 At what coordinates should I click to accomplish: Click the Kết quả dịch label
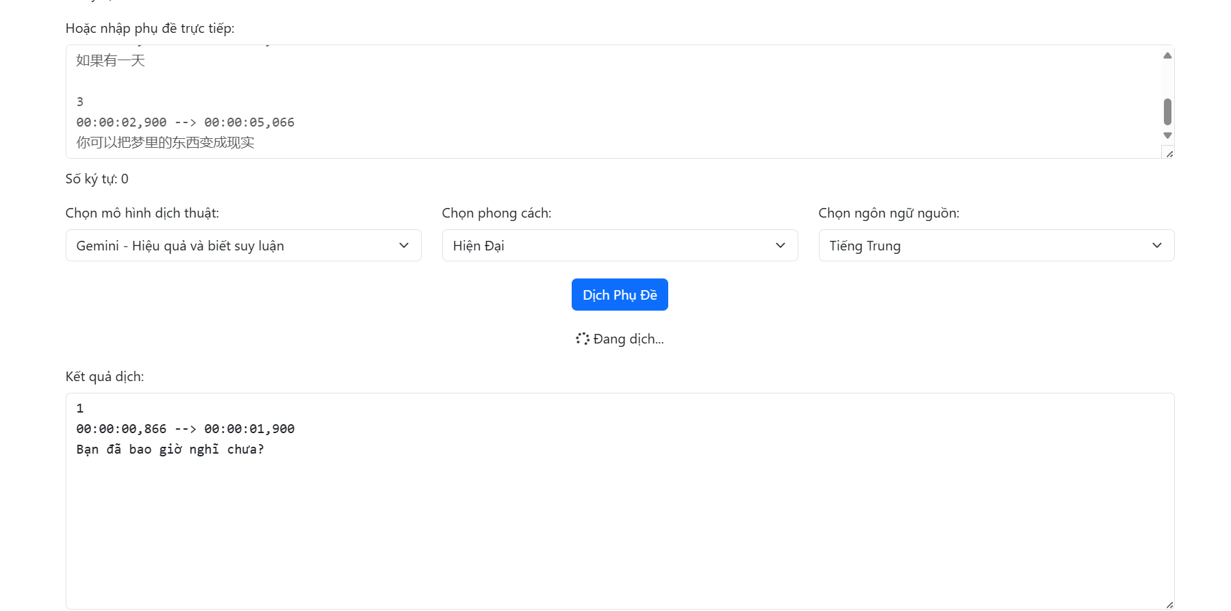105,377
